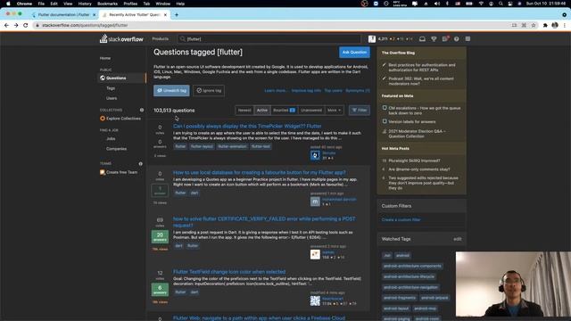
Task: Click the Stack Overflow logo
Action: tap(121, 38)
